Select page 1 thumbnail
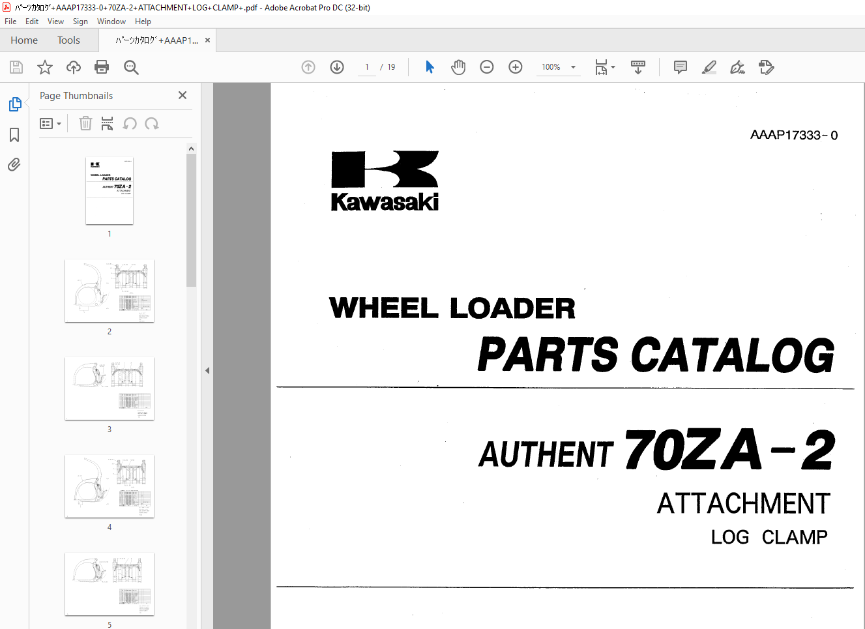Viewport: 865px width, 629px height. (110, 190)
